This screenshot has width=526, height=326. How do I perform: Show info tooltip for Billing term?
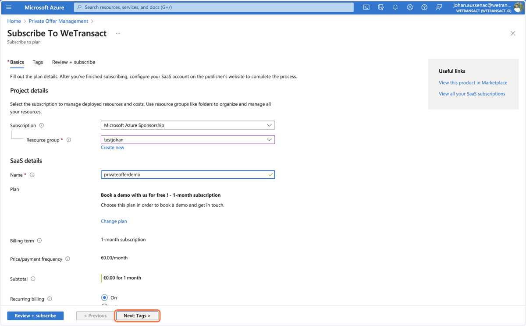[x=39, y=241]
